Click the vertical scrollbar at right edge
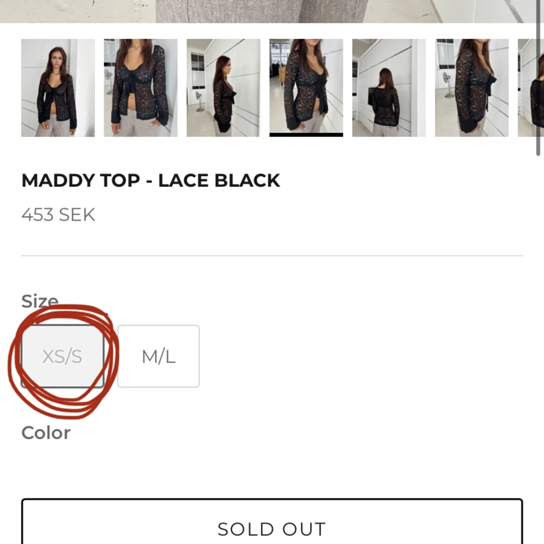Viewport: 544px width, 544px height. point(538,77)
